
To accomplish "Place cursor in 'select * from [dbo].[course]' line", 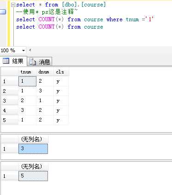I will (61, 5).
